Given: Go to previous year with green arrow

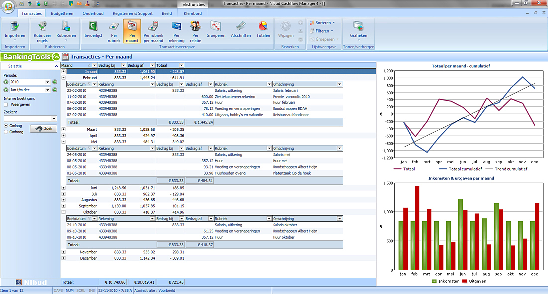Looking at the screenshot, I should pos(6,82).
